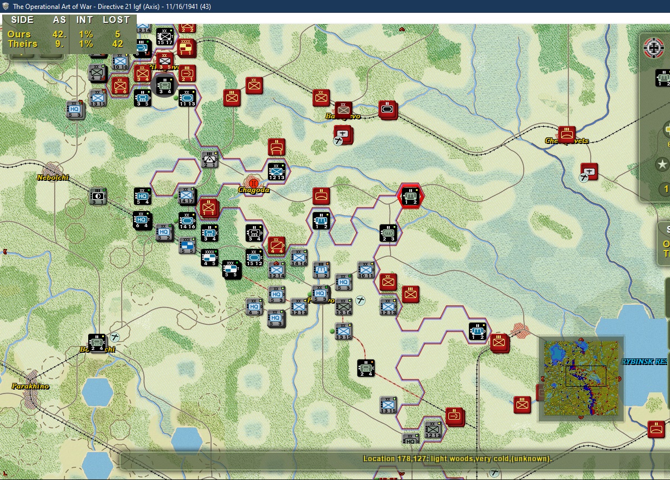Screen dimensions: 670x480
Task: Click gray infantry division 10 11
Action: tap(366, 270)
